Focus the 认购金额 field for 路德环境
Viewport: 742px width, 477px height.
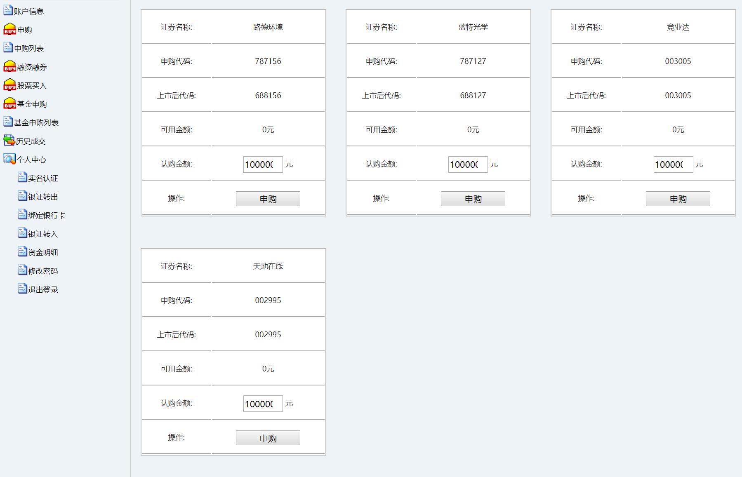coord(263,164)
